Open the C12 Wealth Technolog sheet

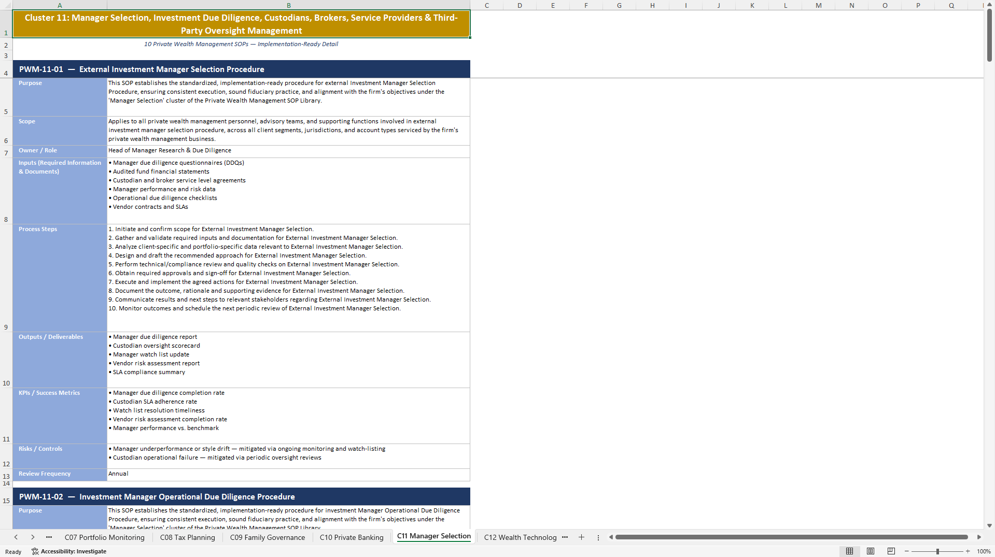[520, 537]
